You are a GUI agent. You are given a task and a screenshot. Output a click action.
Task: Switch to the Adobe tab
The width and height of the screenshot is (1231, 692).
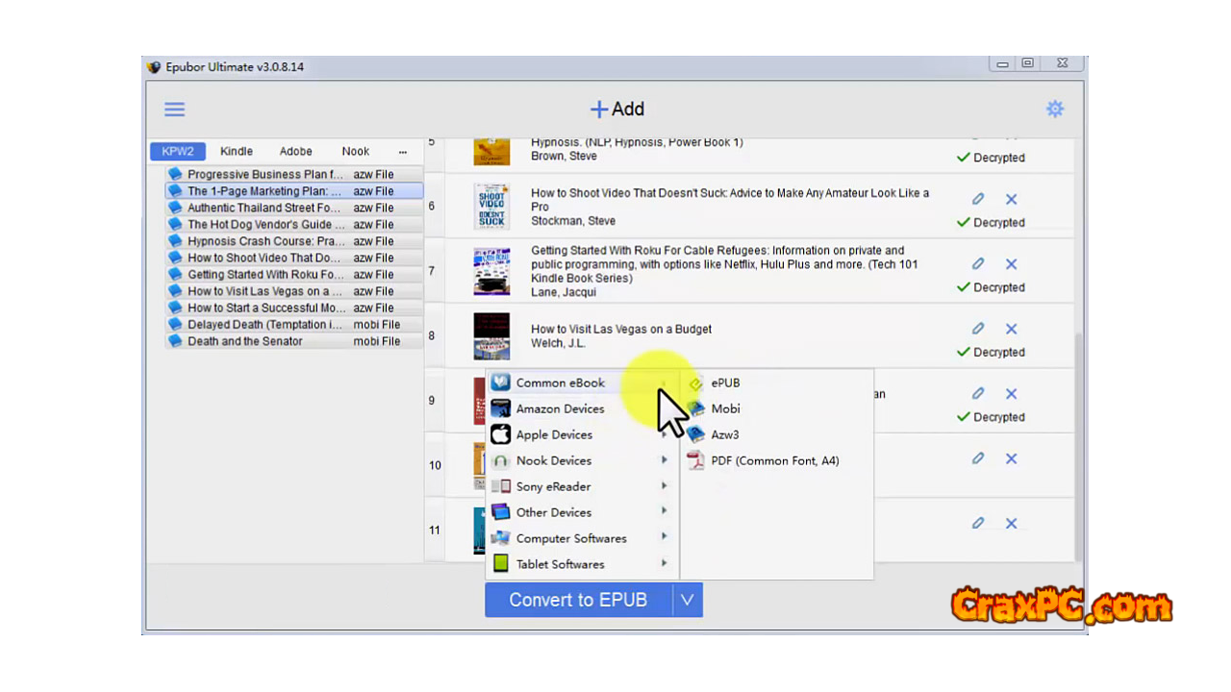pyautogui.click(x=296, y=151)
